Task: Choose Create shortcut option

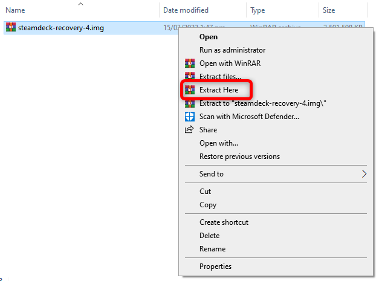Action: click(x=224, y=222)
